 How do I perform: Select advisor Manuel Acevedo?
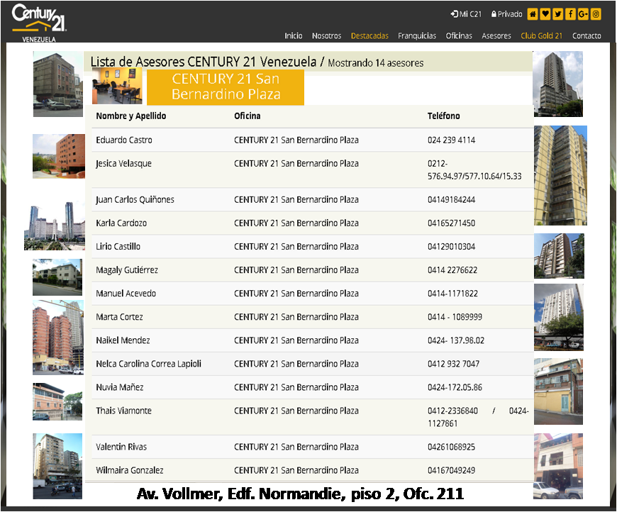pos(126,294)
